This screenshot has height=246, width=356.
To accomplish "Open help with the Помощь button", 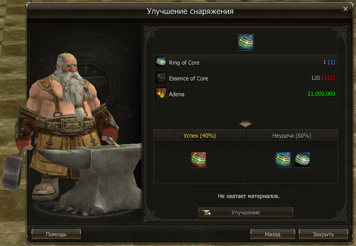I will pos(56,234).
